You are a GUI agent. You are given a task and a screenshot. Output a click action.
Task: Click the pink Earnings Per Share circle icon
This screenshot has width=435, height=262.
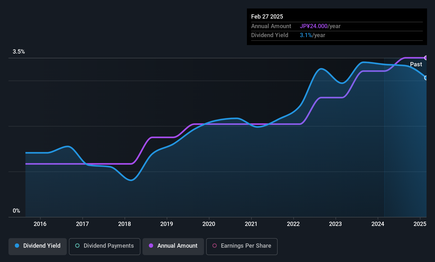pos(215,246)
